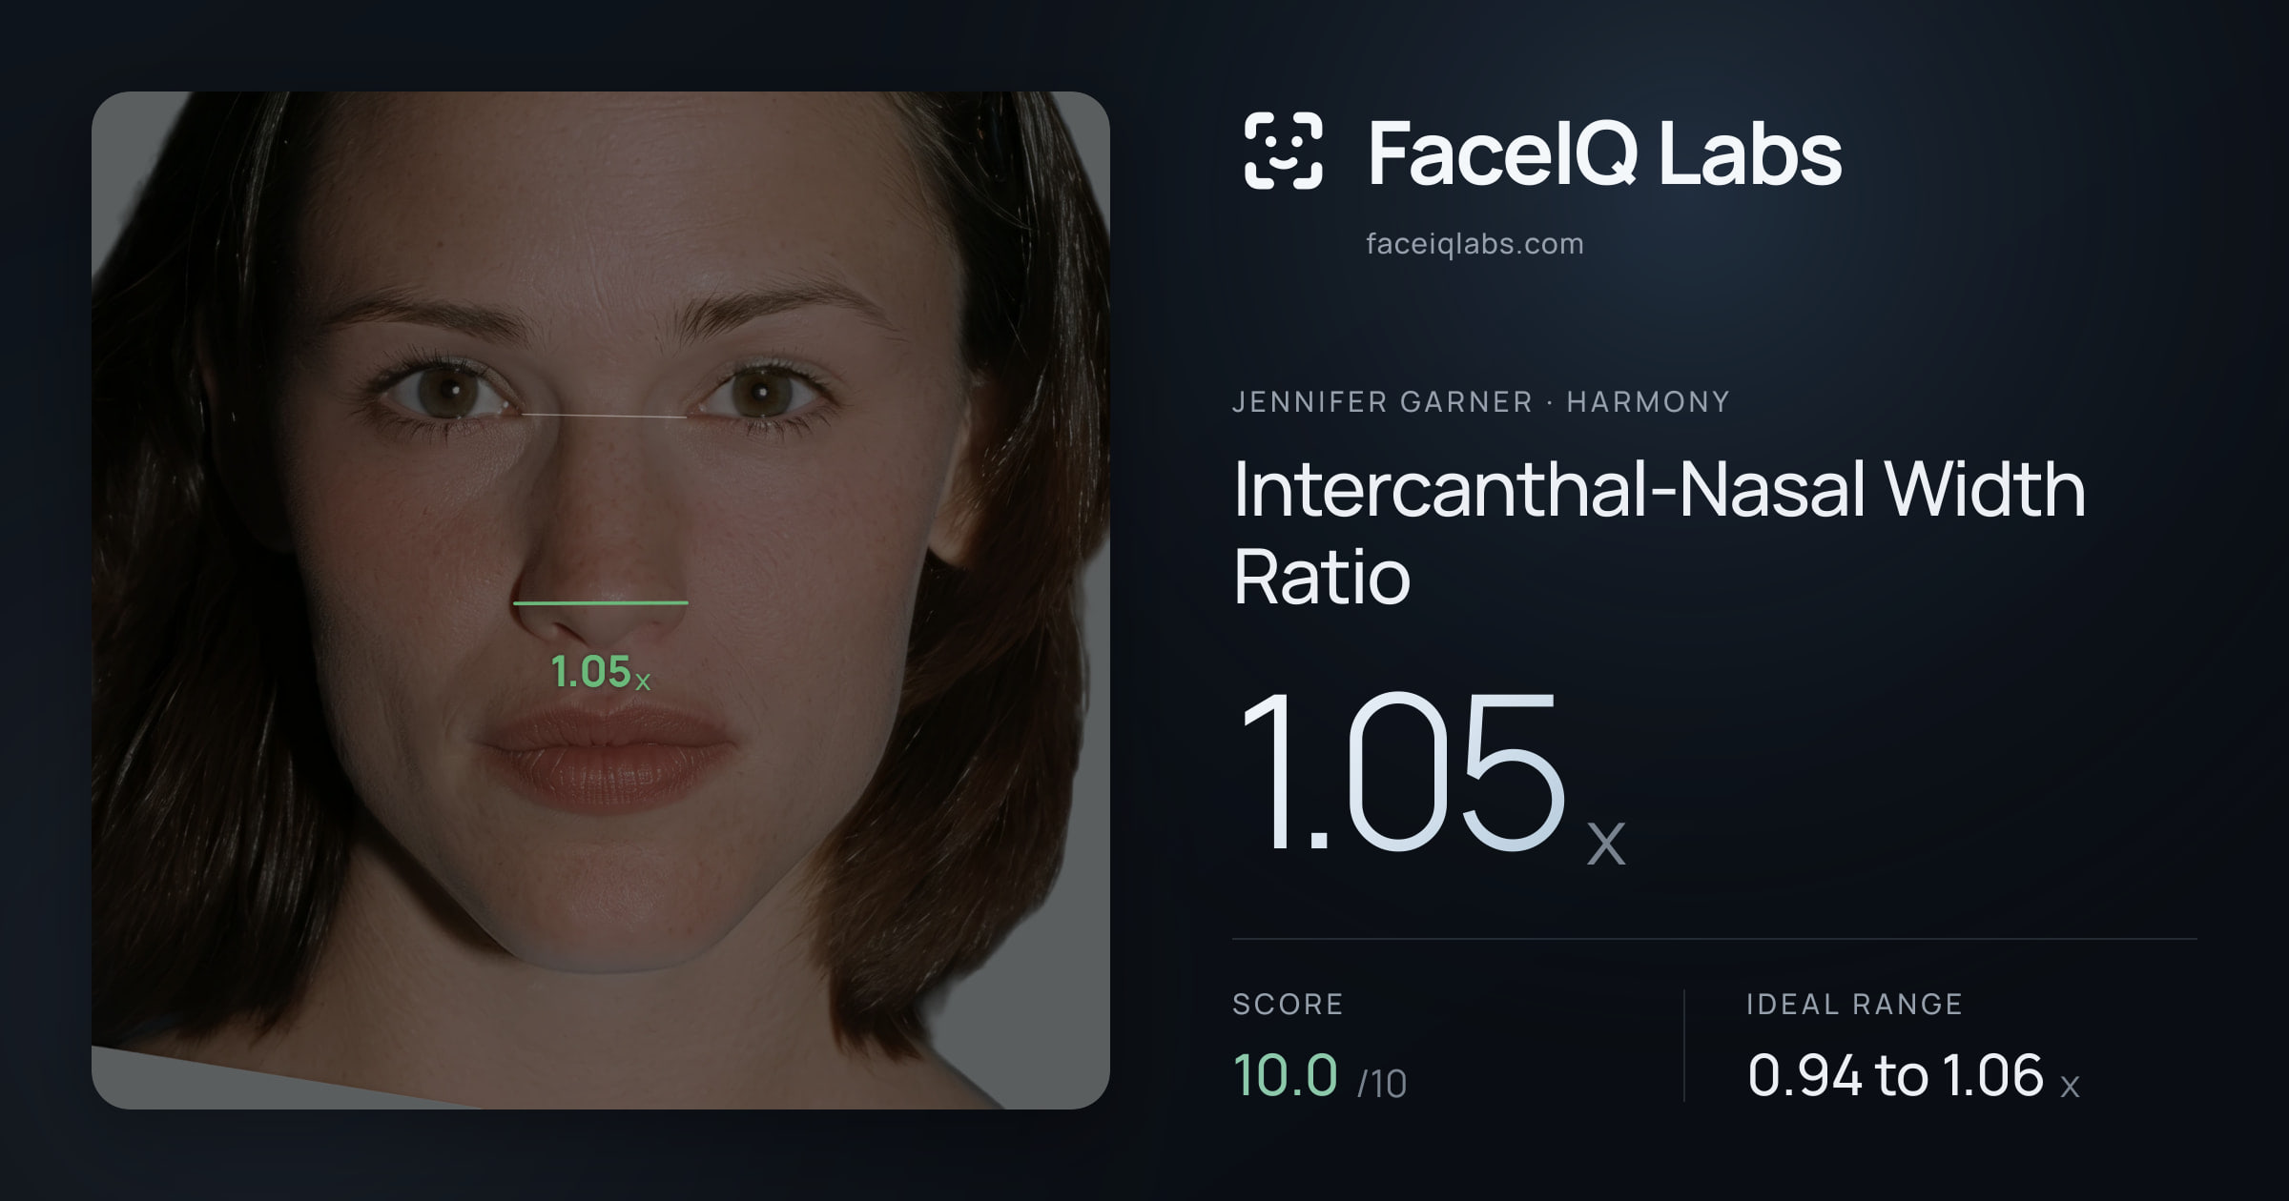The width and height of the screenshot is (2289, 1201).
Task: Click the face portrait thumbnail
Action: click(x=601, y=600)
